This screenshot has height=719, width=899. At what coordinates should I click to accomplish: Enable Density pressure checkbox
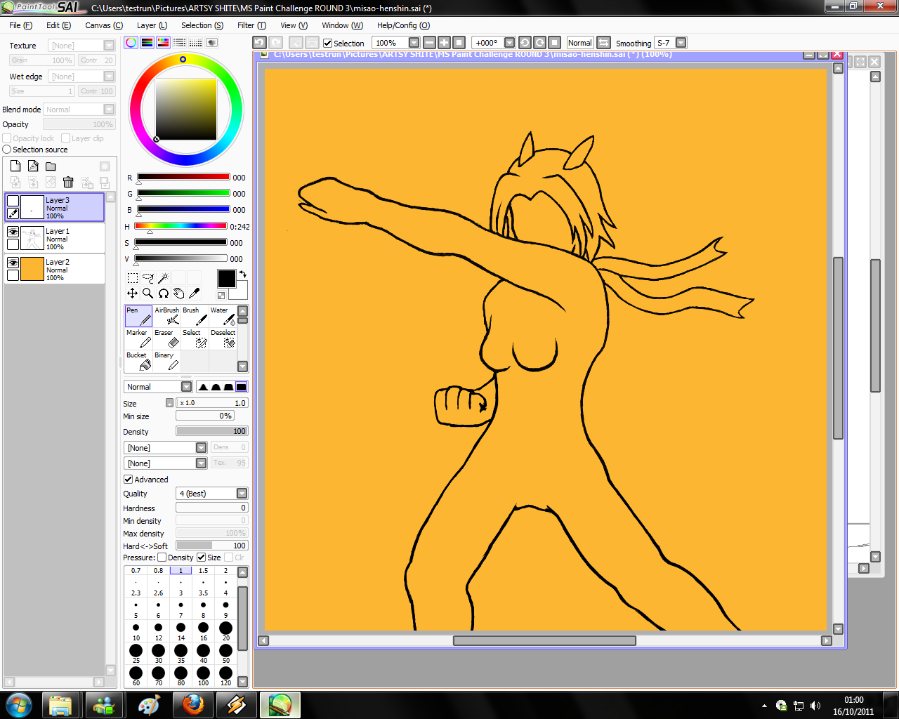tap(162, 558)
